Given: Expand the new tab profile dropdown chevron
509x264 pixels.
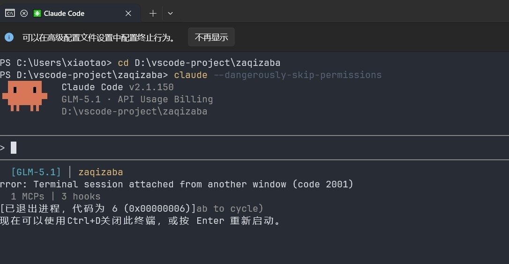Looking at the screenshot, I should click(x=170, y=13).
